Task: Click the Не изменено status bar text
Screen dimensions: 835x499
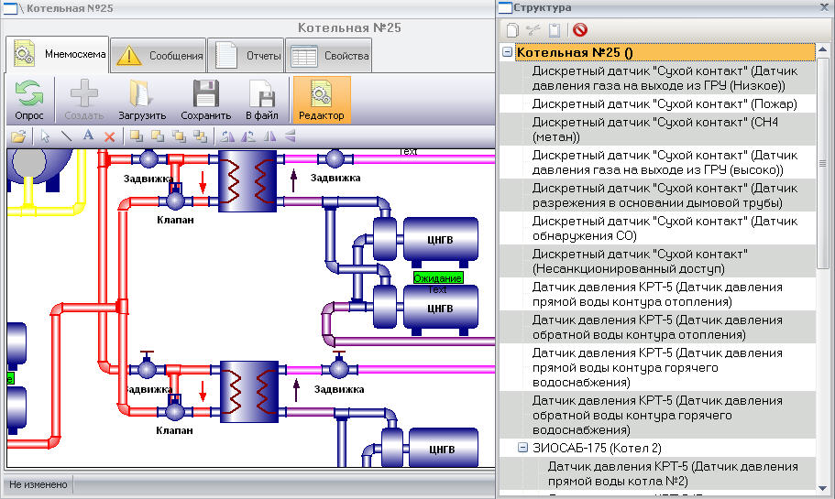Action: 38,484
